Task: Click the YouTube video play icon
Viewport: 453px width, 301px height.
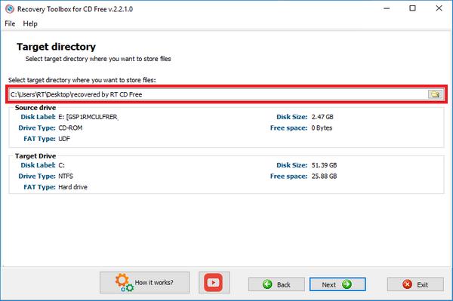Action: click(213, 282)
